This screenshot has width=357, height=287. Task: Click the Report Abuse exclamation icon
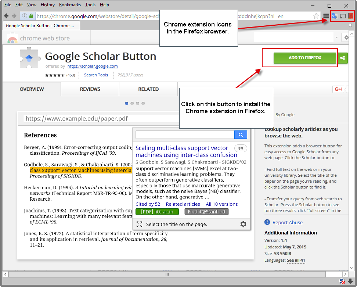click(267, 222)
